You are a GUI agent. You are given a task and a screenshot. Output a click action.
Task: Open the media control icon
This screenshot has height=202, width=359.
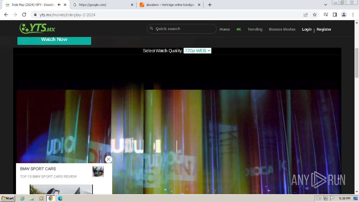point(326,15)
